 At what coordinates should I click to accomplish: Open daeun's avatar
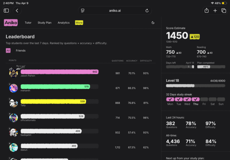pyautogui.click(x=13, y=148)
